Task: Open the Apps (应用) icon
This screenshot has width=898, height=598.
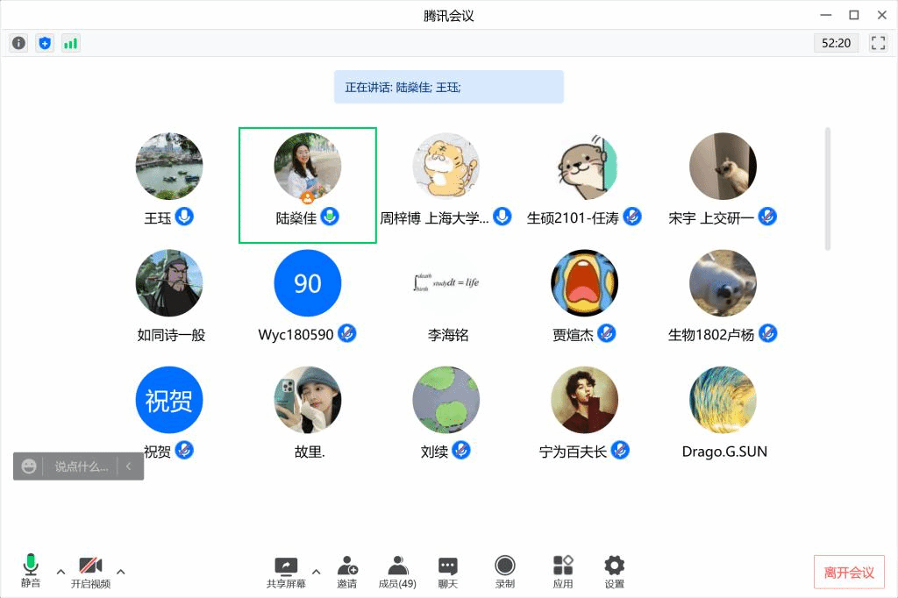Action: (x=563, y=571)
